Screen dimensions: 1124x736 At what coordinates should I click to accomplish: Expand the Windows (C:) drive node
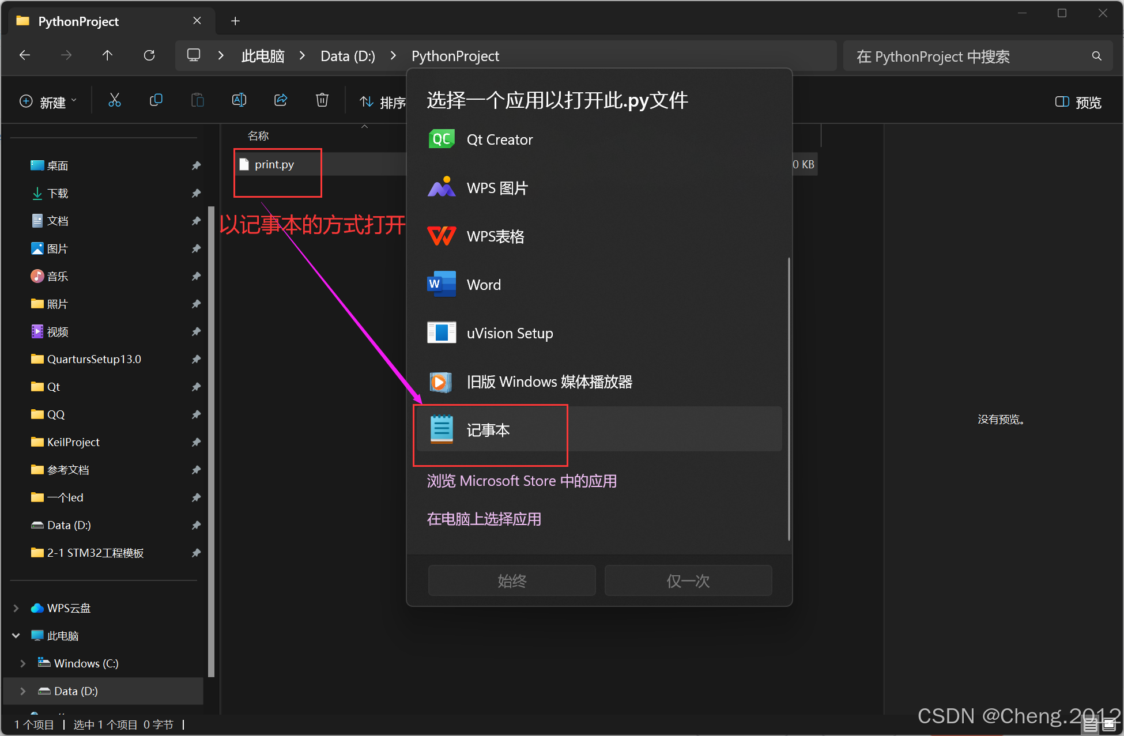coord(23,663)
